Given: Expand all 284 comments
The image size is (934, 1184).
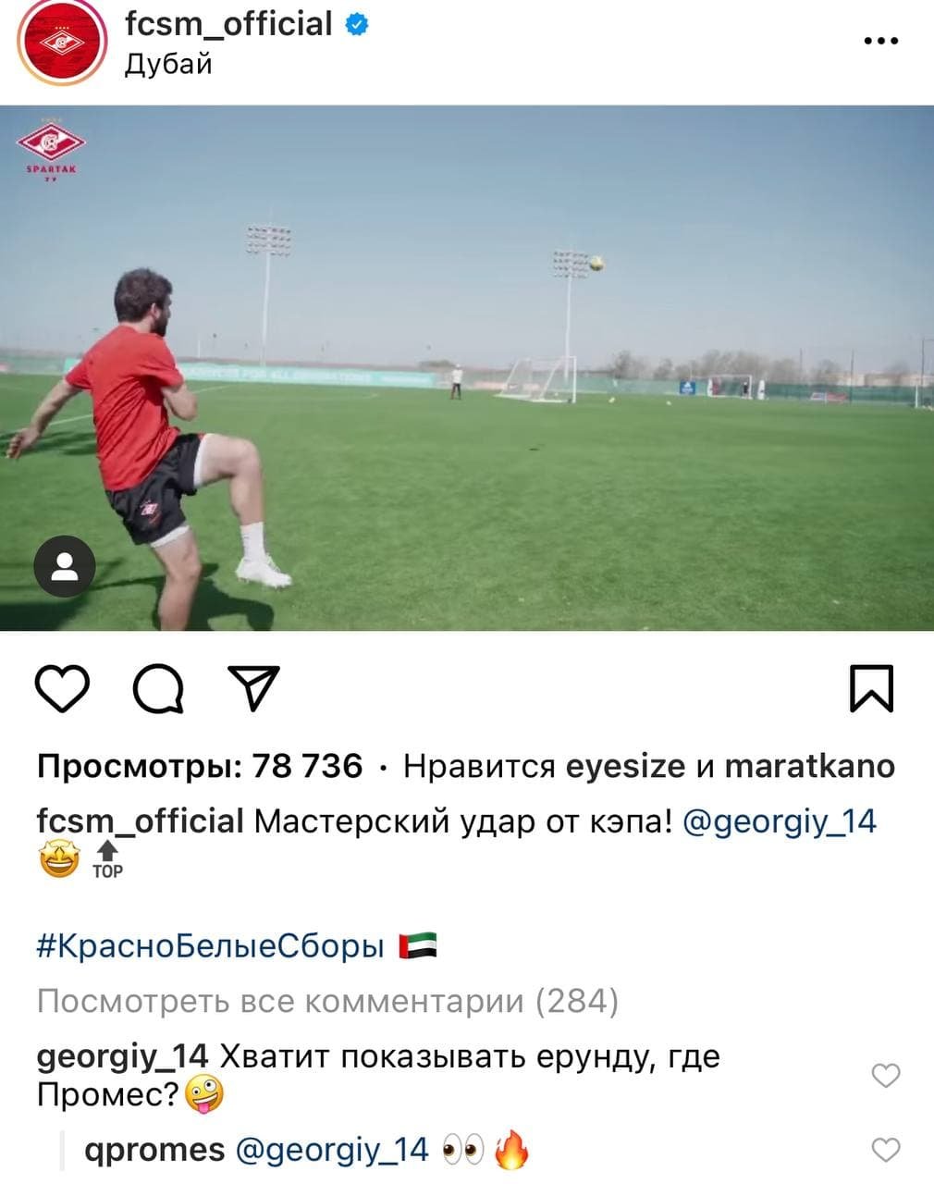Looking at the screenshot, I should [327, 1001].
